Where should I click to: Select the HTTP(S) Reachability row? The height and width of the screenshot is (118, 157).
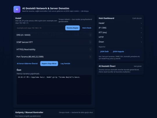[54, 49]
